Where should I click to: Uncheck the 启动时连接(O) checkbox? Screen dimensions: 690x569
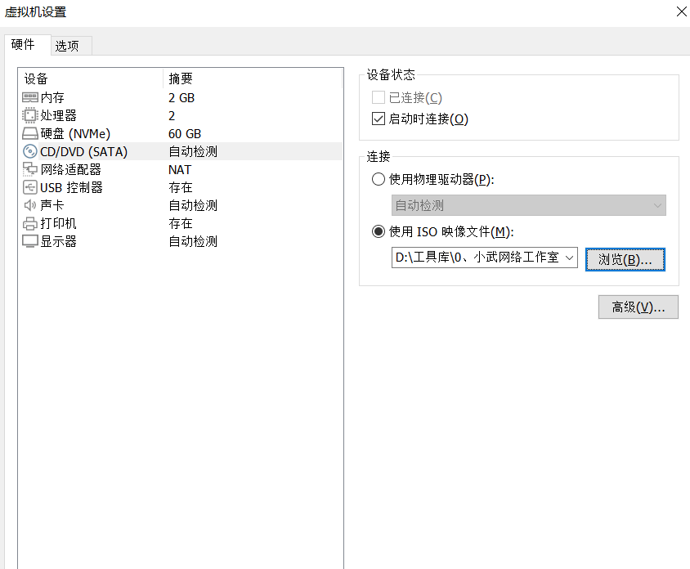coord(379,119)
